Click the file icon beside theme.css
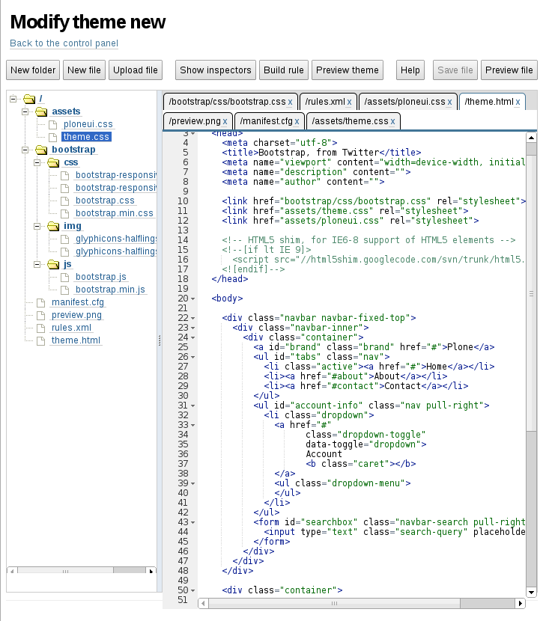The width and height of the screenshot is (546, 621). pyautogui.click(x=52, y=138)
